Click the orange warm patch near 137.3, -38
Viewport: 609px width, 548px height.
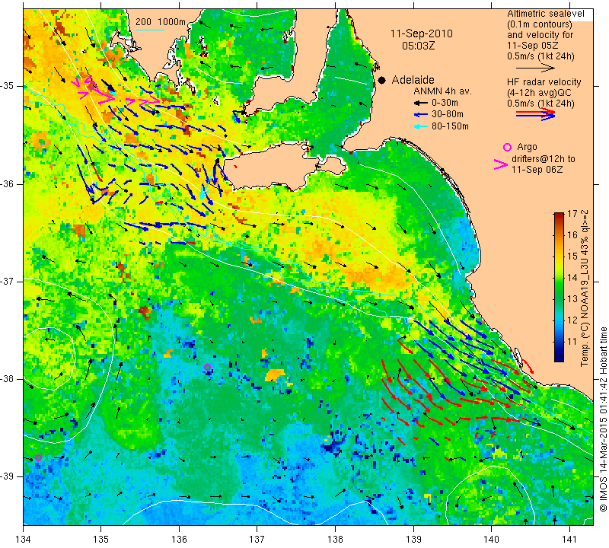click(x=275, y=374)
